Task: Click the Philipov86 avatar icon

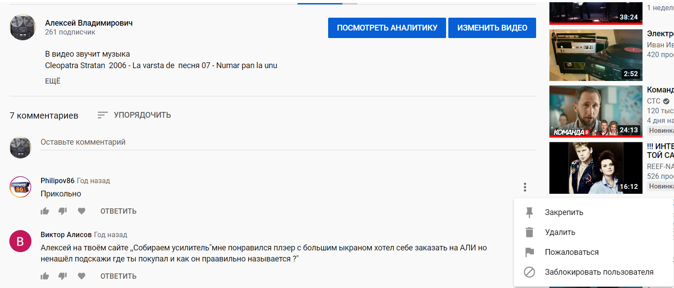Action: point(20,187)
